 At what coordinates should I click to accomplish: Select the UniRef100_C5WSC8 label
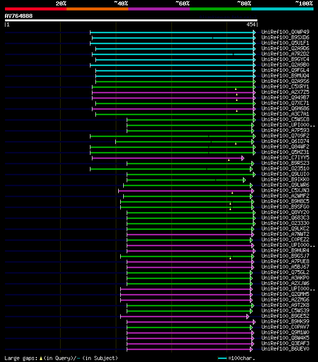click(285, 119)
